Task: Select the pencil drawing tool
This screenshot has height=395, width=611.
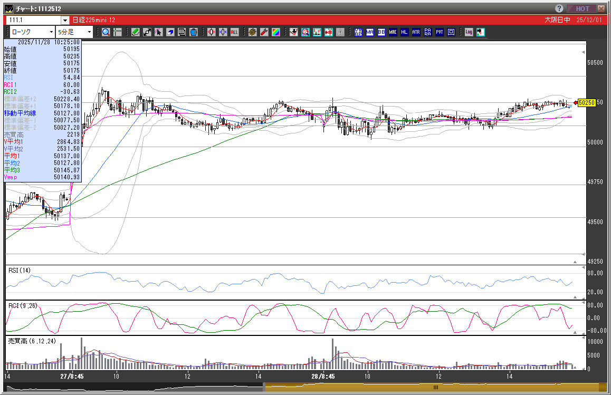Action: click(x=135, y=32)
